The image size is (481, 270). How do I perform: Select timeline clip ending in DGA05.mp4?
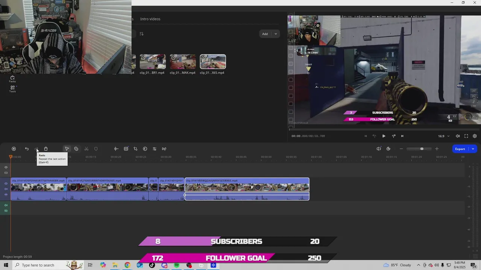(107, 189)
